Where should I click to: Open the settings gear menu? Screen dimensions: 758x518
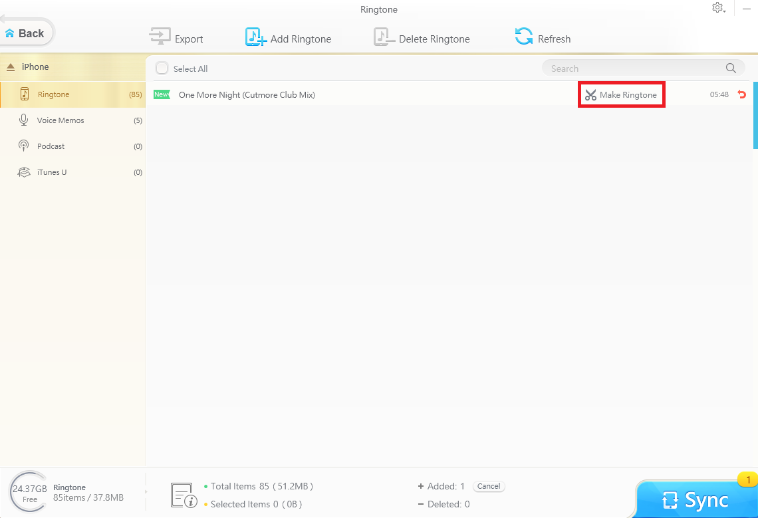tap(718, 8)
